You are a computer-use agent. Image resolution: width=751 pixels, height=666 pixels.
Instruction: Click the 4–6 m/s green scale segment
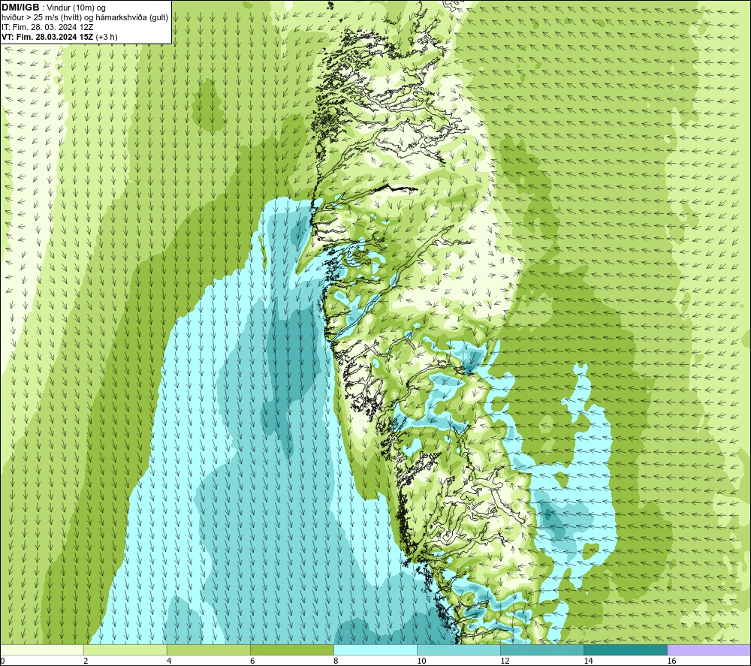208,650
